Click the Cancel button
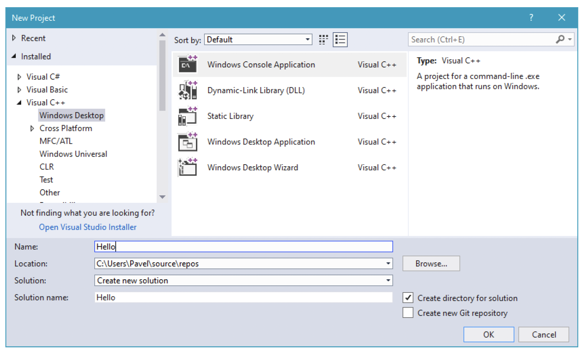Viewport: 584px width, 352px height. coord(544,334)
